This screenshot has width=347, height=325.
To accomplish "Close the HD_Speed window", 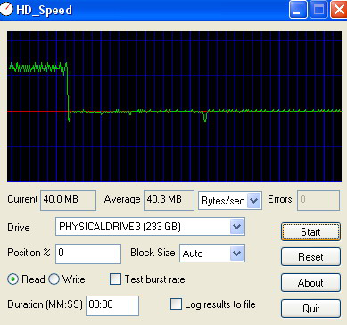I will point(339,10).
